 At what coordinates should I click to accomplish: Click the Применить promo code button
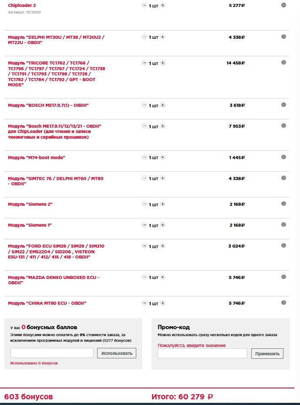[267, 354]
